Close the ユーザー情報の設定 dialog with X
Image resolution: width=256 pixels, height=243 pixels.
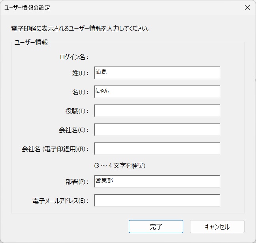click(247, 8)
